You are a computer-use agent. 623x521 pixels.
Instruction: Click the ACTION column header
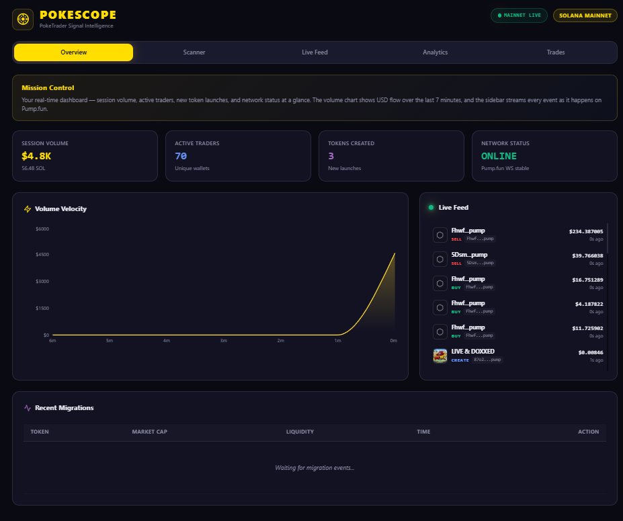pyautogui.click(x=588, y=432)
